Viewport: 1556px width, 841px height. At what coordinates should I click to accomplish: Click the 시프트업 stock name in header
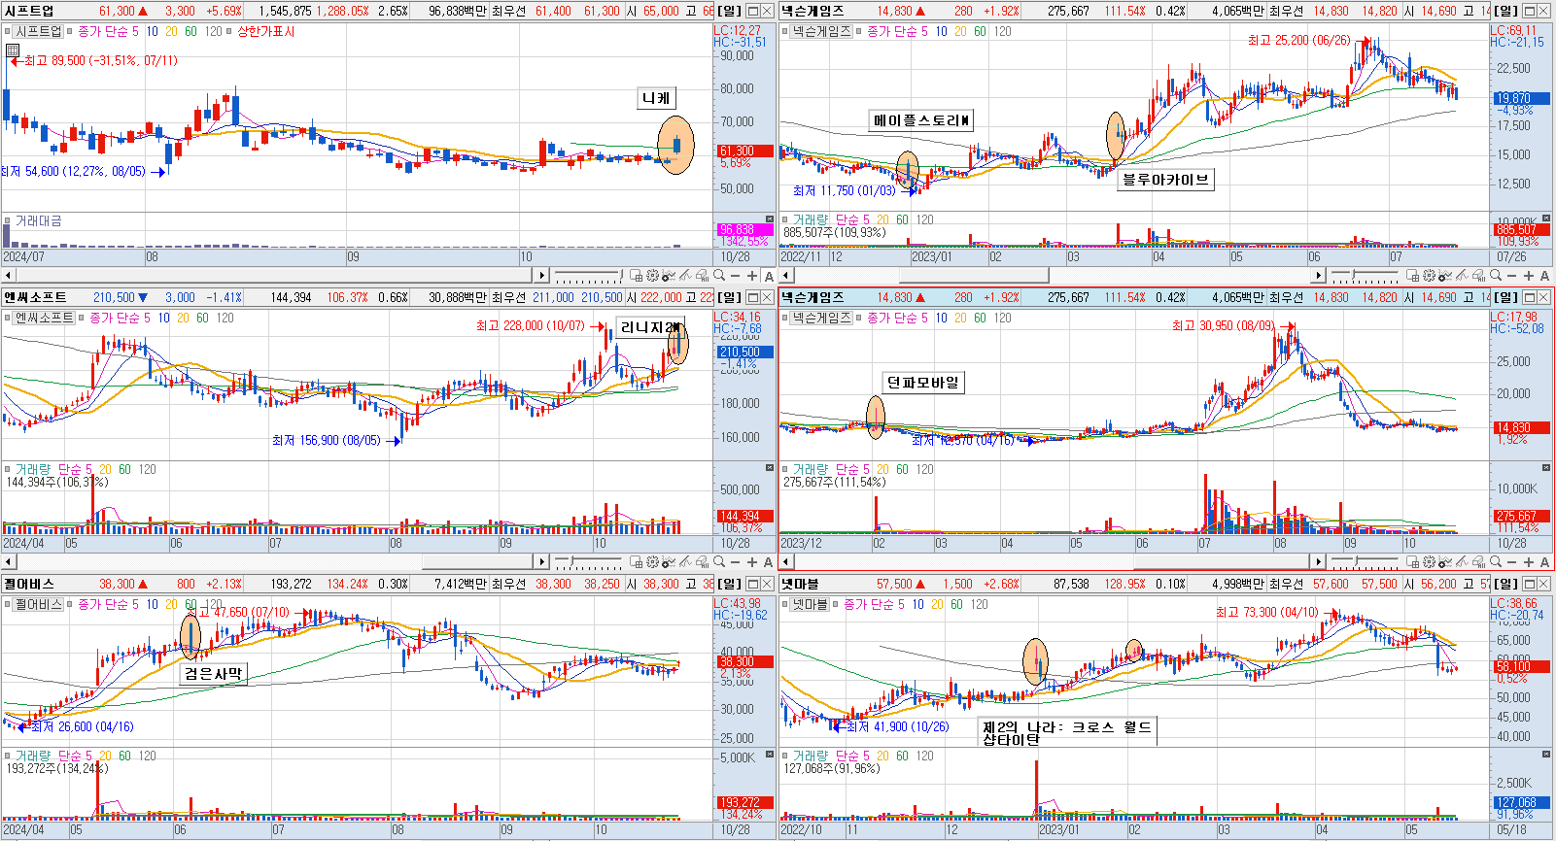tap(29, 11)
